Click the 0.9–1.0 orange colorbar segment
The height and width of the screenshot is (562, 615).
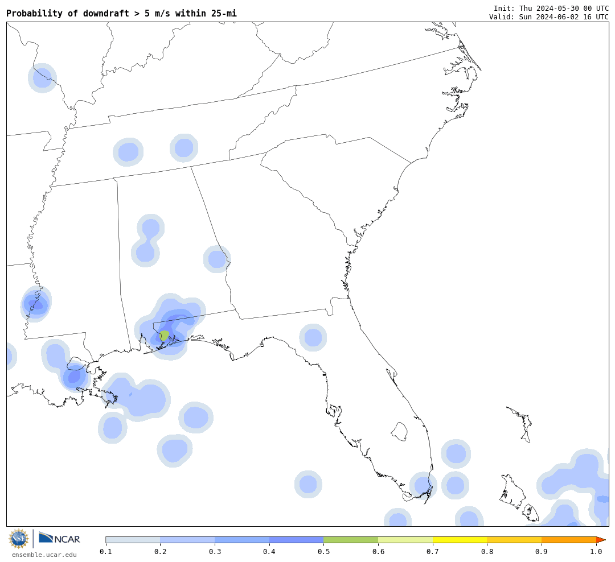click(569, 540)
